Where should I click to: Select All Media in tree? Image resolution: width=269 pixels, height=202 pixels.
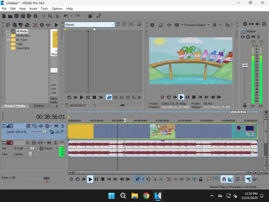(x=22, y=31)
